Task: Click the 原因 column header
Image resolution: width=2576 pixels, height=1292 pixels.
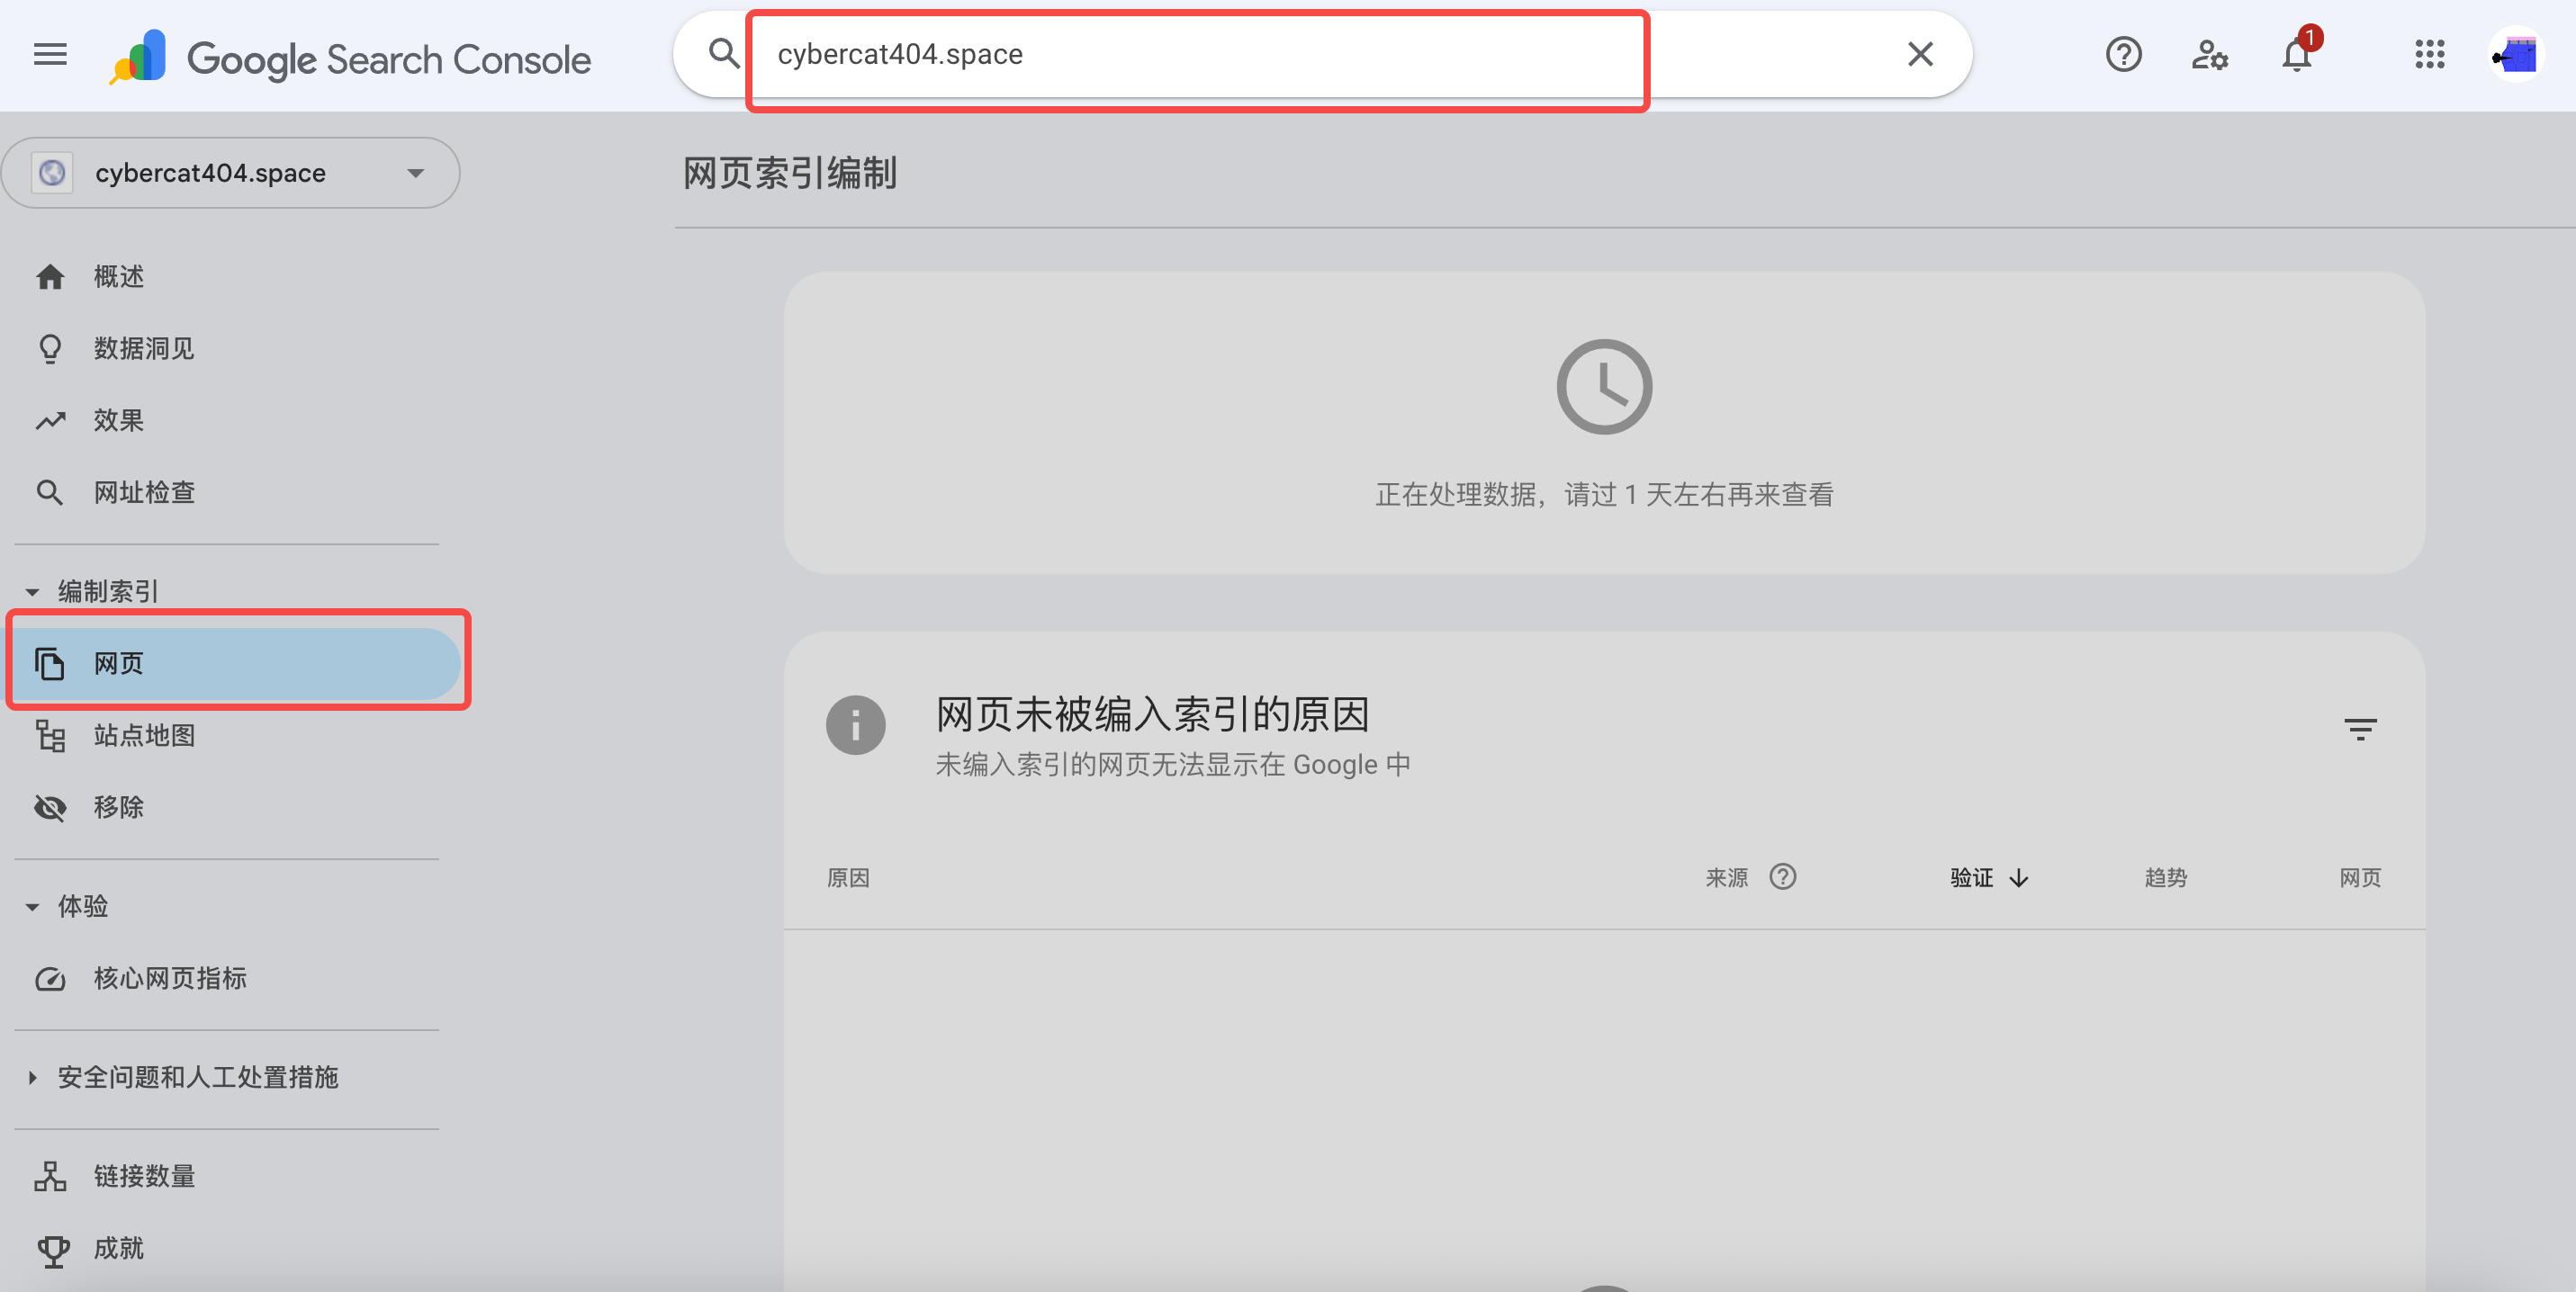Action: (848, 877)
